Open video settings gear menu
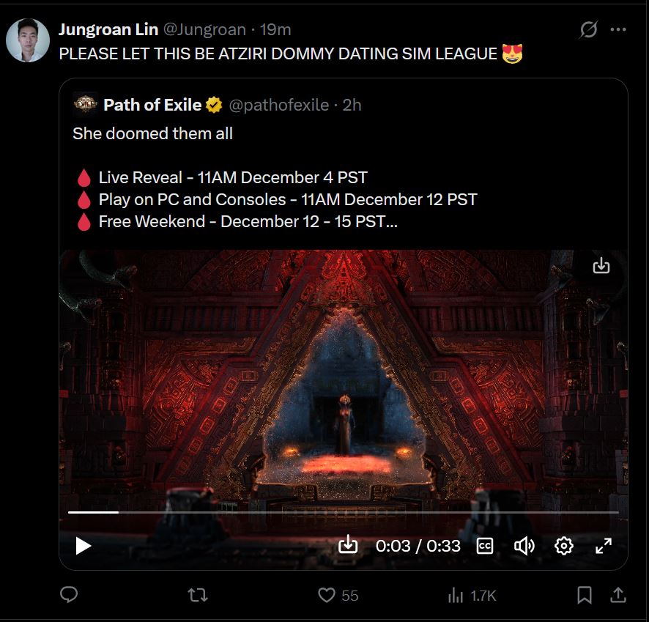The image size is (649, 622). tap(563, 546)
